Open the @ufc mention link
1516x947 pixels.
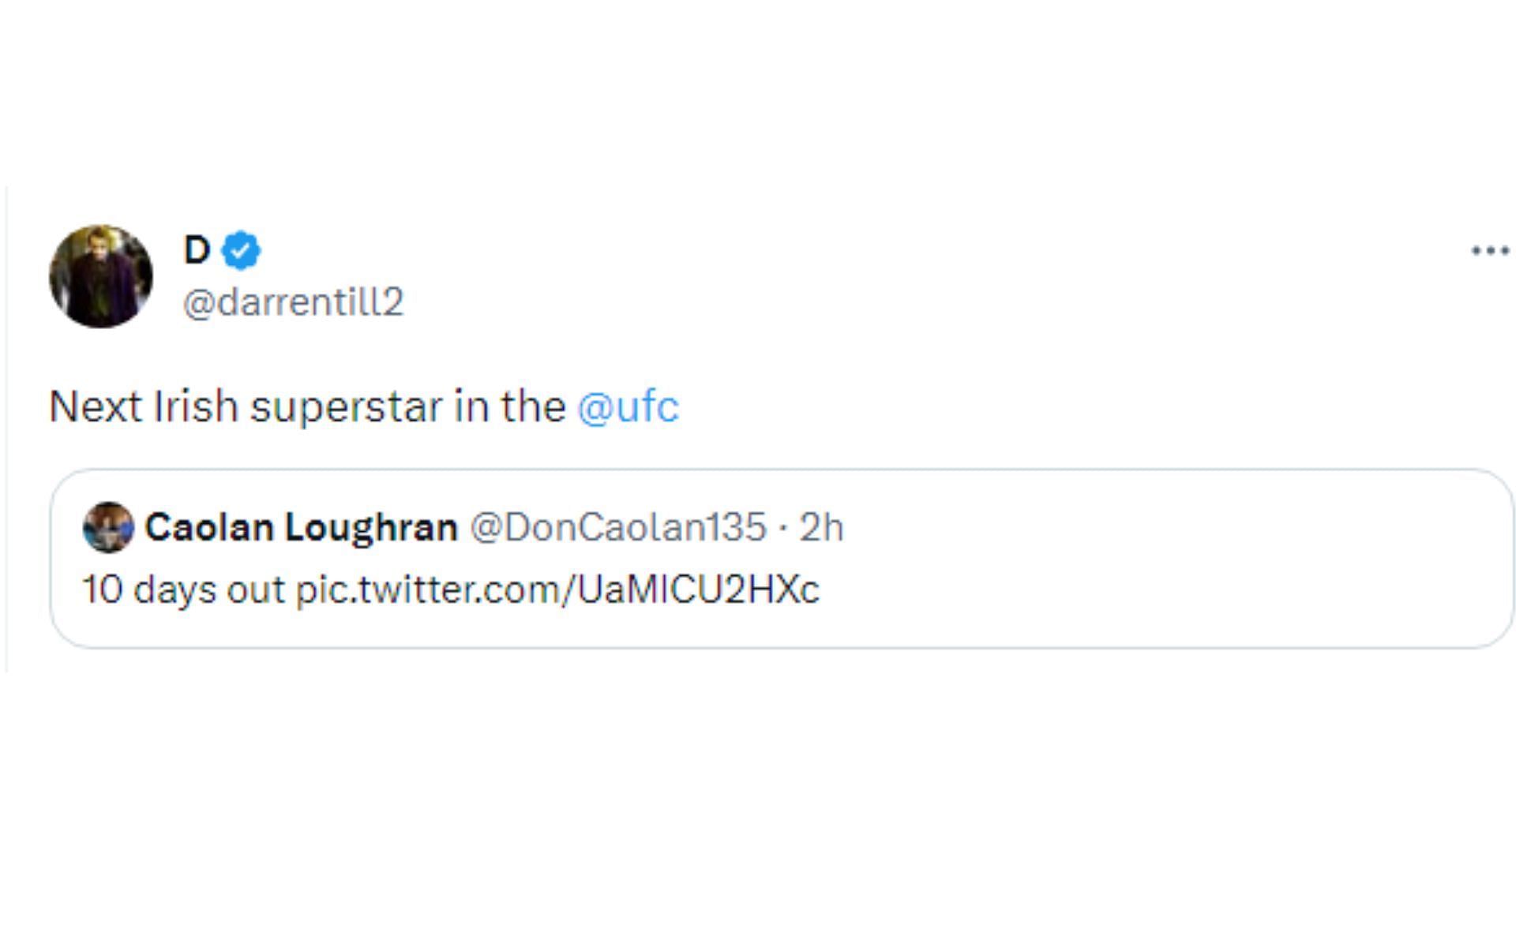628,407
